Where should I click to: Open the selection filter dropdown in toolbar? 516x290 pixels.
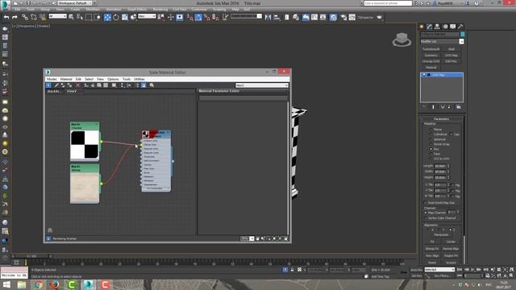point(57,16)
